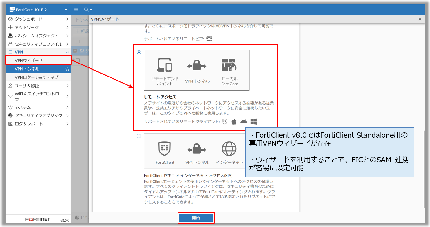The width and height of the screenshot is (430, 227).
Task: Open VPNロケーションマップ in the sidebar
Action: coord(38,77)
